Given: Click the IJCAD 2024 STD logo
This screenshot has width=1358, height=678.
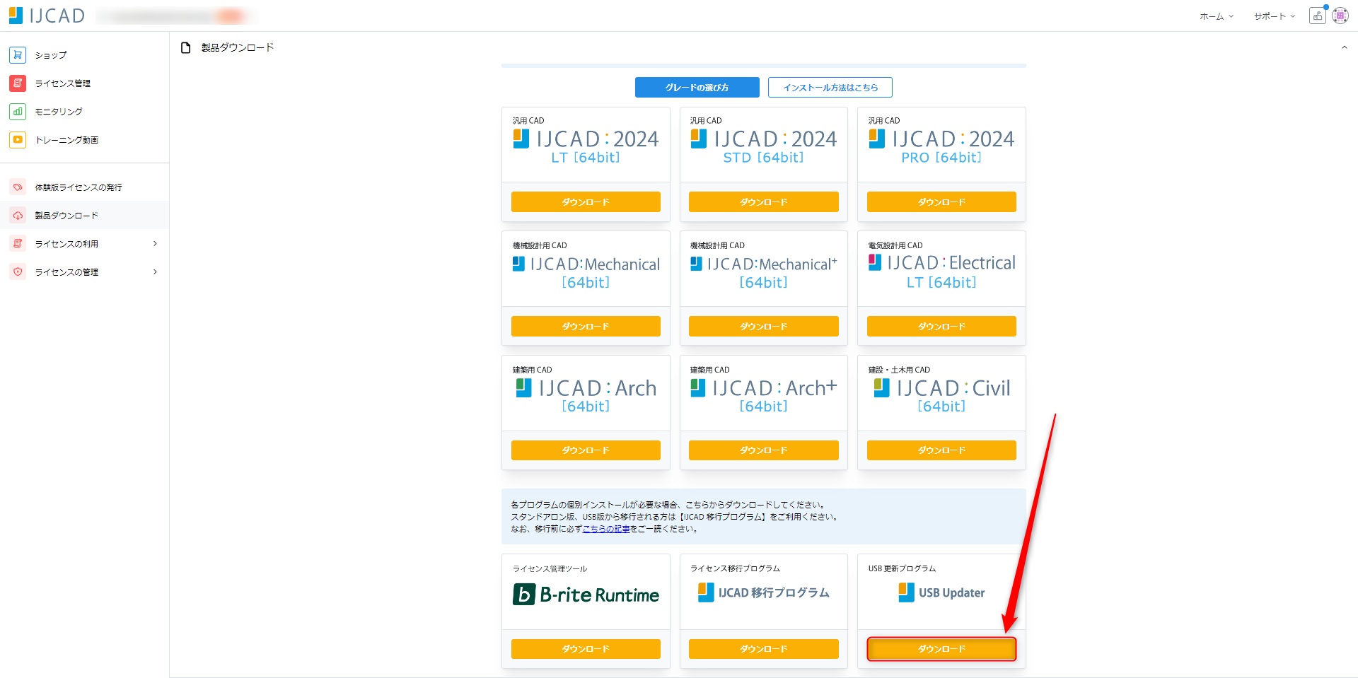Looking at the screenshot, I should (764, 146).
